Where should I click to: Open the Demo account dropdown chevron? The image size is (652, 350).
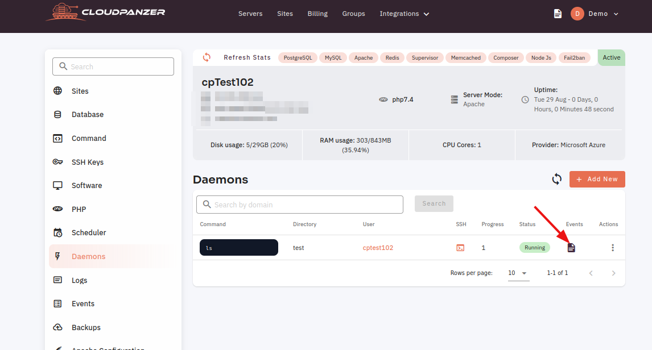[x=616, y=14]
